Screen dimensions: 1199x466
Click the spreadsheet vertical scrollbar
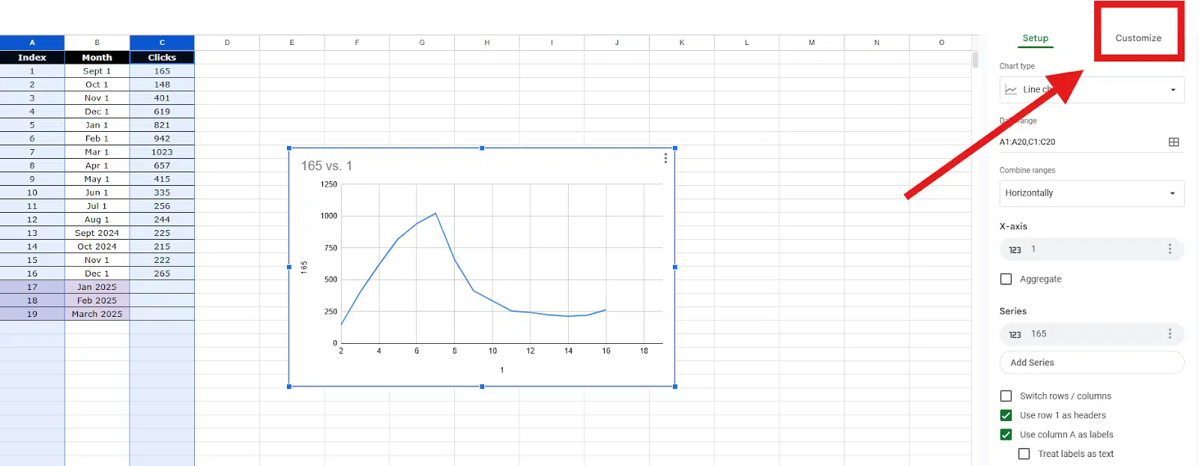point(975,59)
